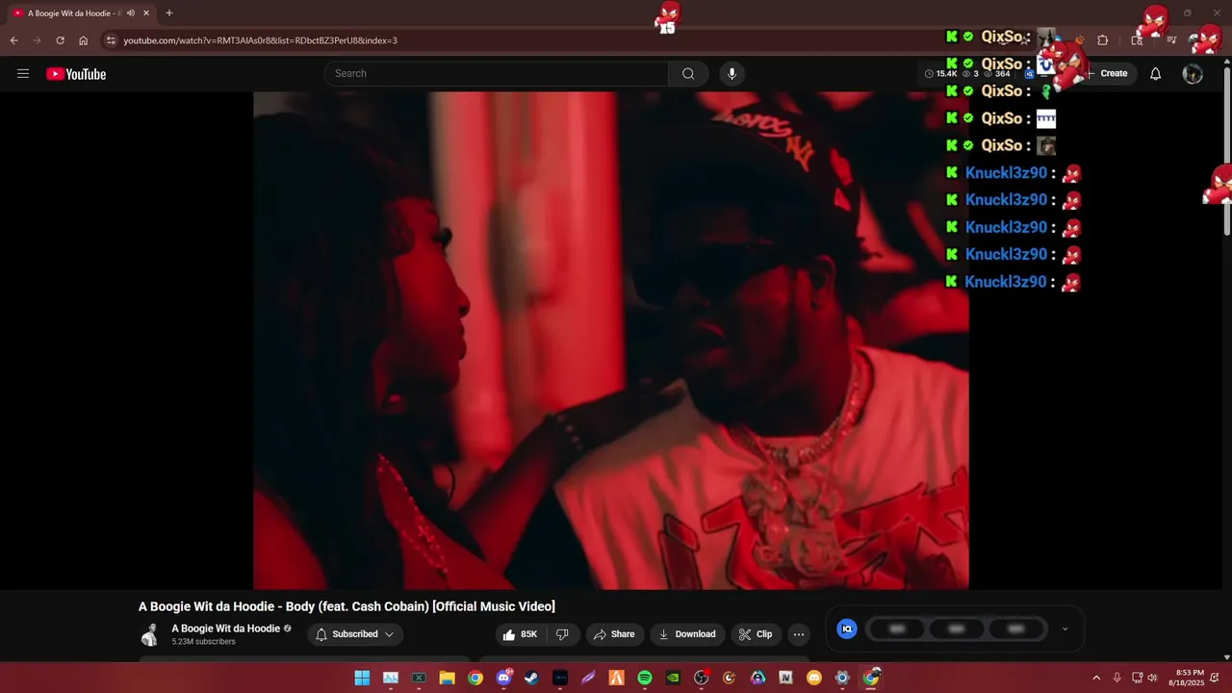
Task: Open File Explorer from the taskbar
Action: 448,678
